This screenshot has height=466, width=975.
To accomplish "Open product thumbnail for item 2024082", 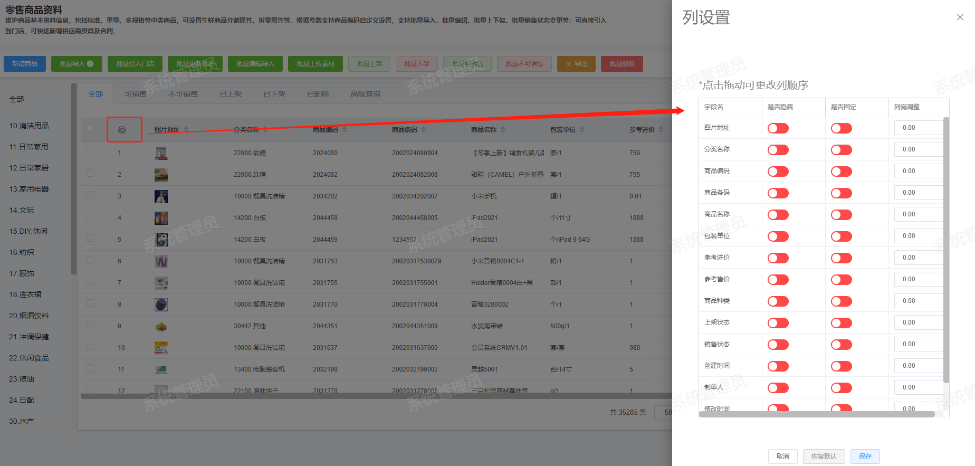I will [161, 175].
